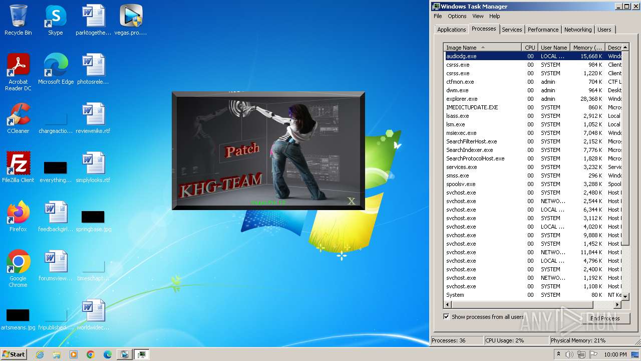
Task: Click the taskbar clock showing 10:00 PM
Action: [x=615, y=354]
